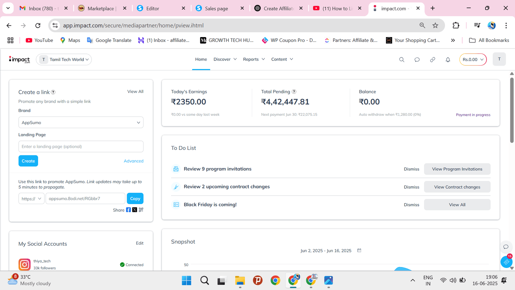Dismiss the program invitations task
Screen dimensions: 515x290
coord(412,169)
